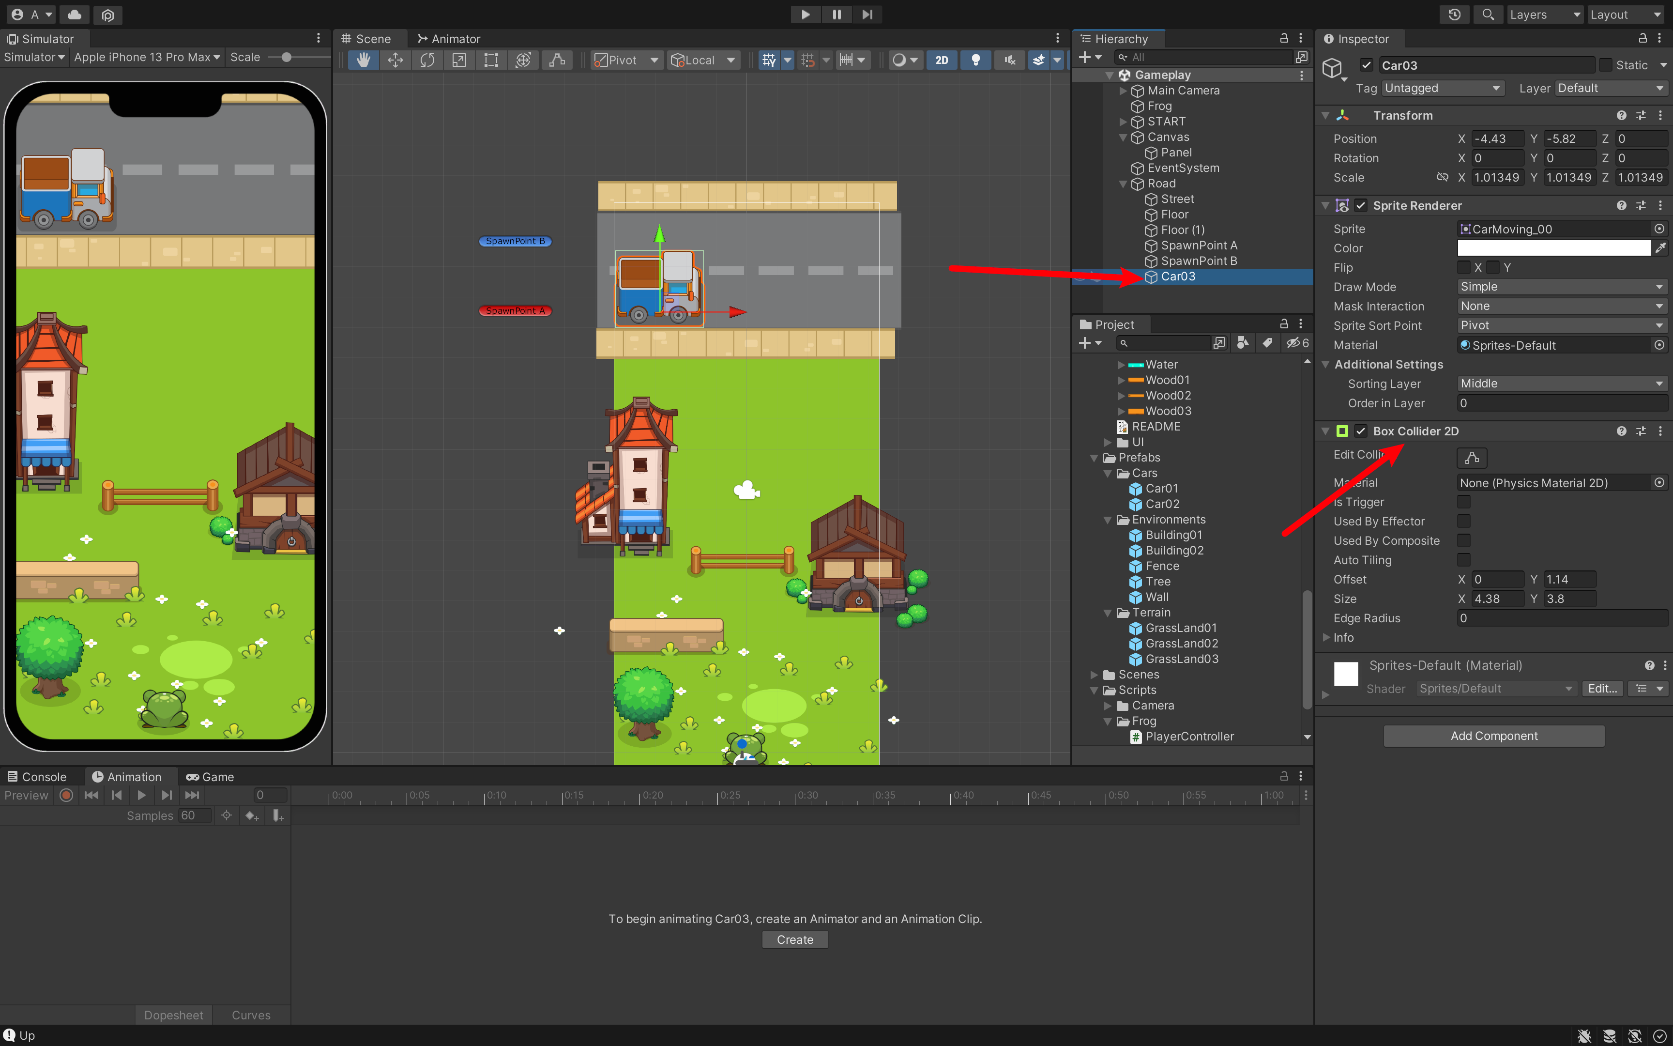The image size is (1673, 1046).
Task: Switch to the Game tab
Action: click(x=210, y=777)
